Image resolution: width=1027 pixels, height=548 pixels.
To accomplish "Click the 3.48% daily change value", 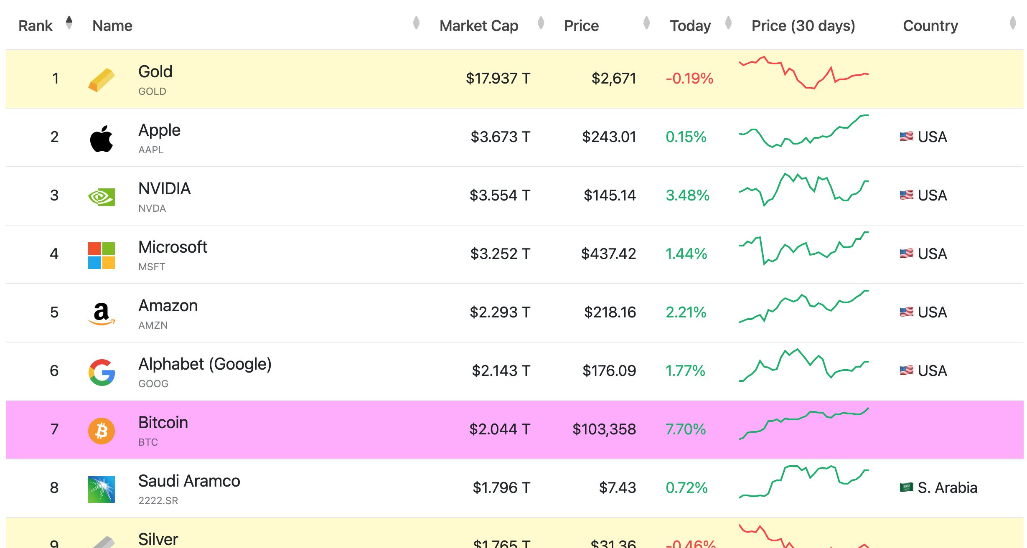I will [688, 195].
